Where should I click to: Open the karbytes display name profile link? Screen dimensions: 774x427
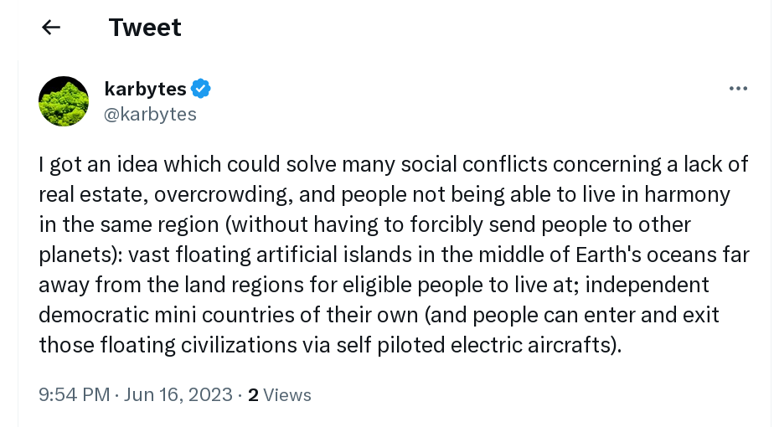pos(145,89)
